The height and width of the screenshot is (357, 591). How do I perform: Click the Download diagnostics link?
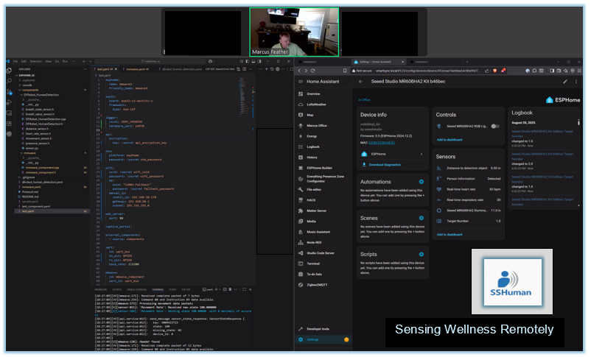[385, 165]
